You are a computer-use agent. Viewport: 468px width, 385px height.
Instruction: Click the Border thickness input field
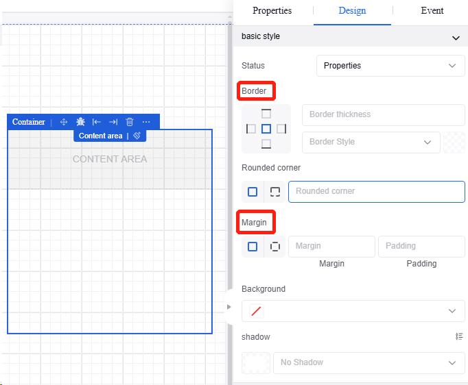coord(383,114)
